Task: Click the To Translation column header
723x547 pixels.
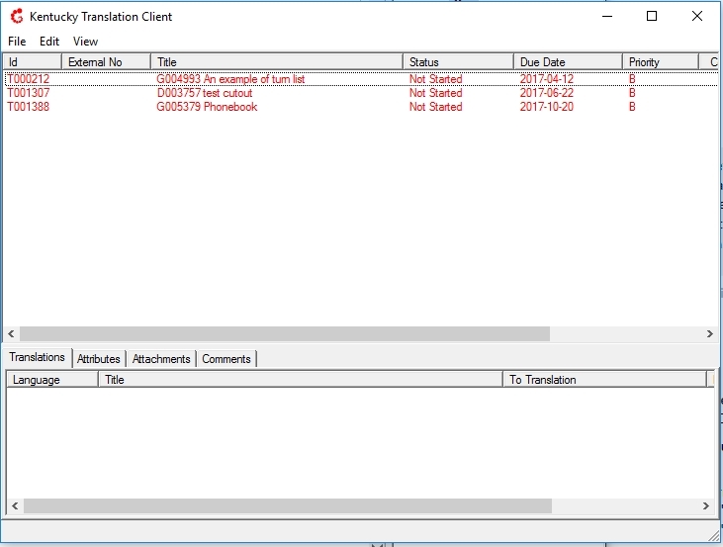Action: tap(604, 380)
